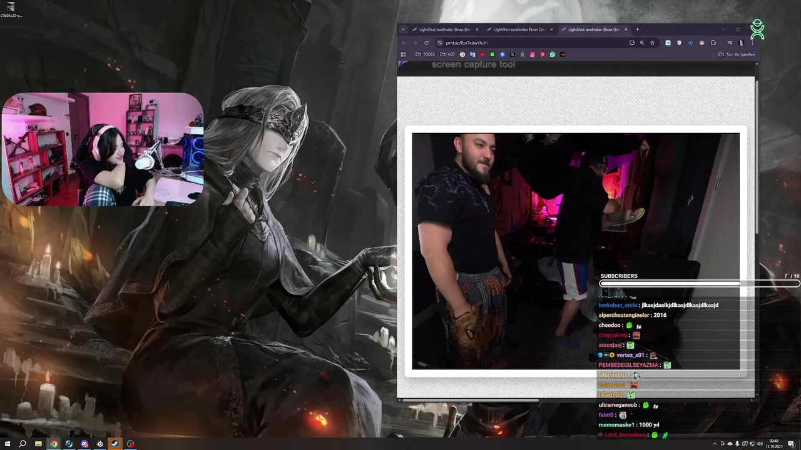Open the desktop file icon
Image resolution: width=801 pixels, height=450 pixels.
(11, 10)
